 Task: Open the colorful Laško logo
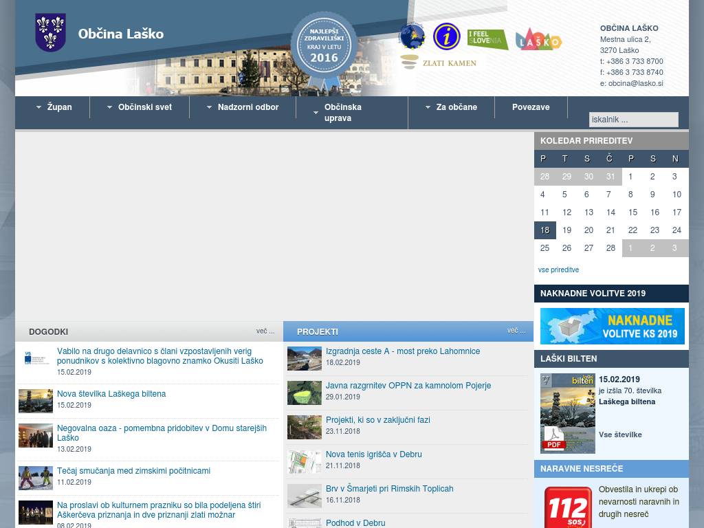538,40
